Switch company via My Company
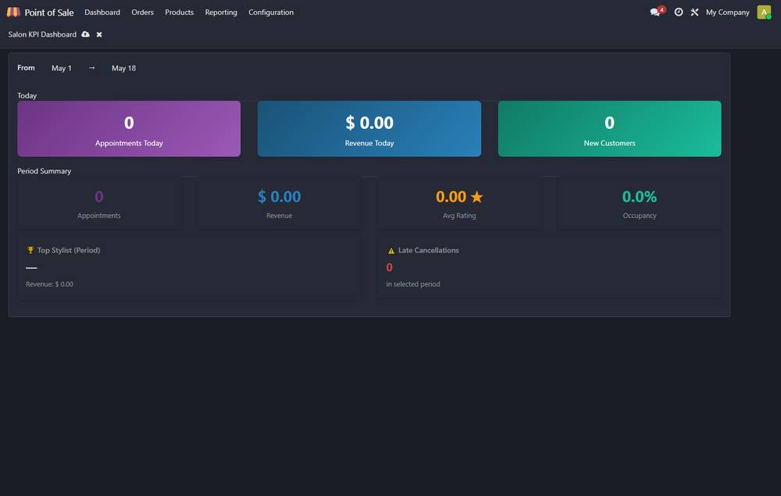 727,12
